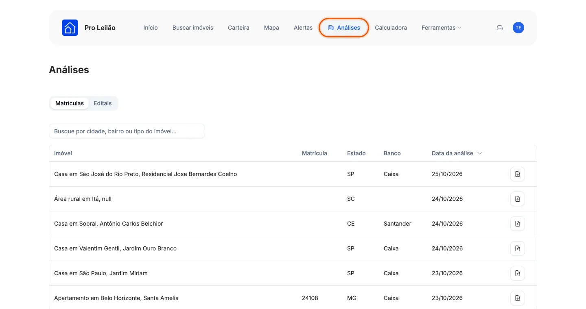This screenshot has height=309, width=586.
Task: Select the Análises nav item
Action: click(344, 28)
